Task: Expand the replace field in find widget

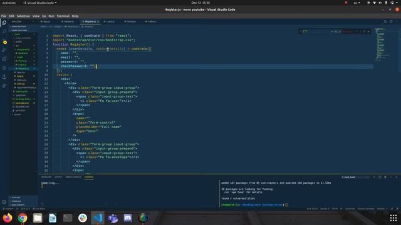Action: [301, 32]
